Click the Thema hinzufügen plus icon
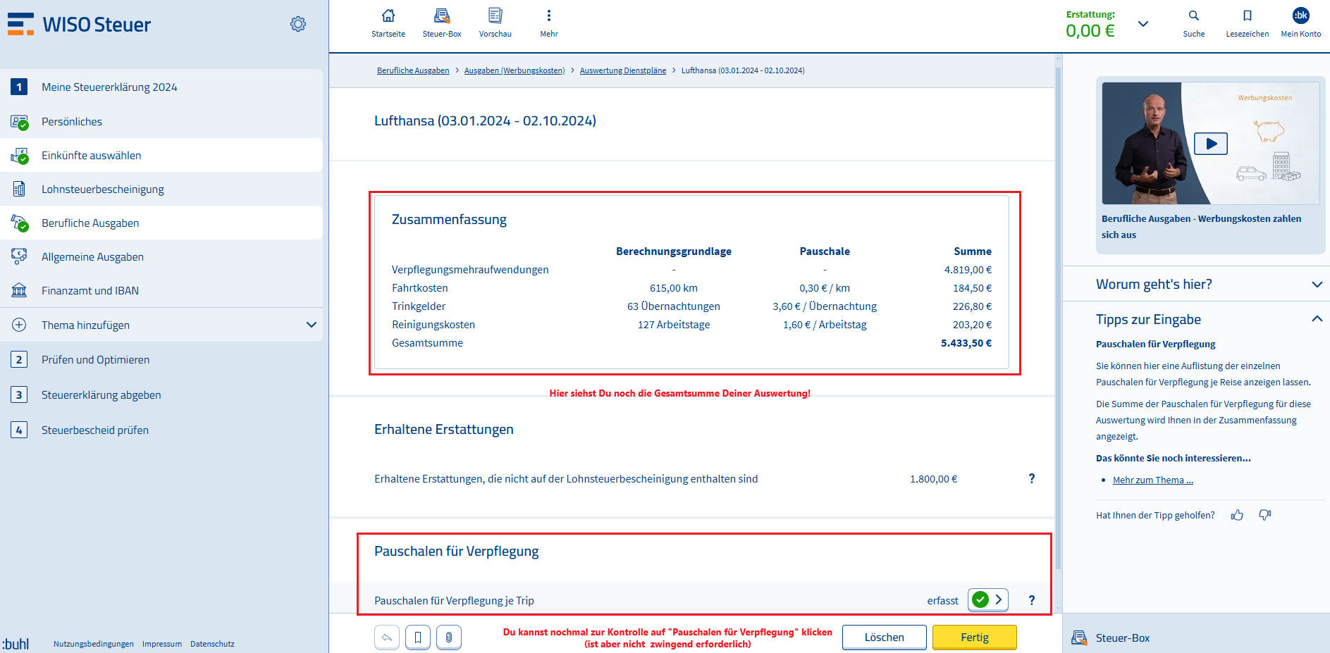Screen dimensions: 1330x653 click(19, 325)
